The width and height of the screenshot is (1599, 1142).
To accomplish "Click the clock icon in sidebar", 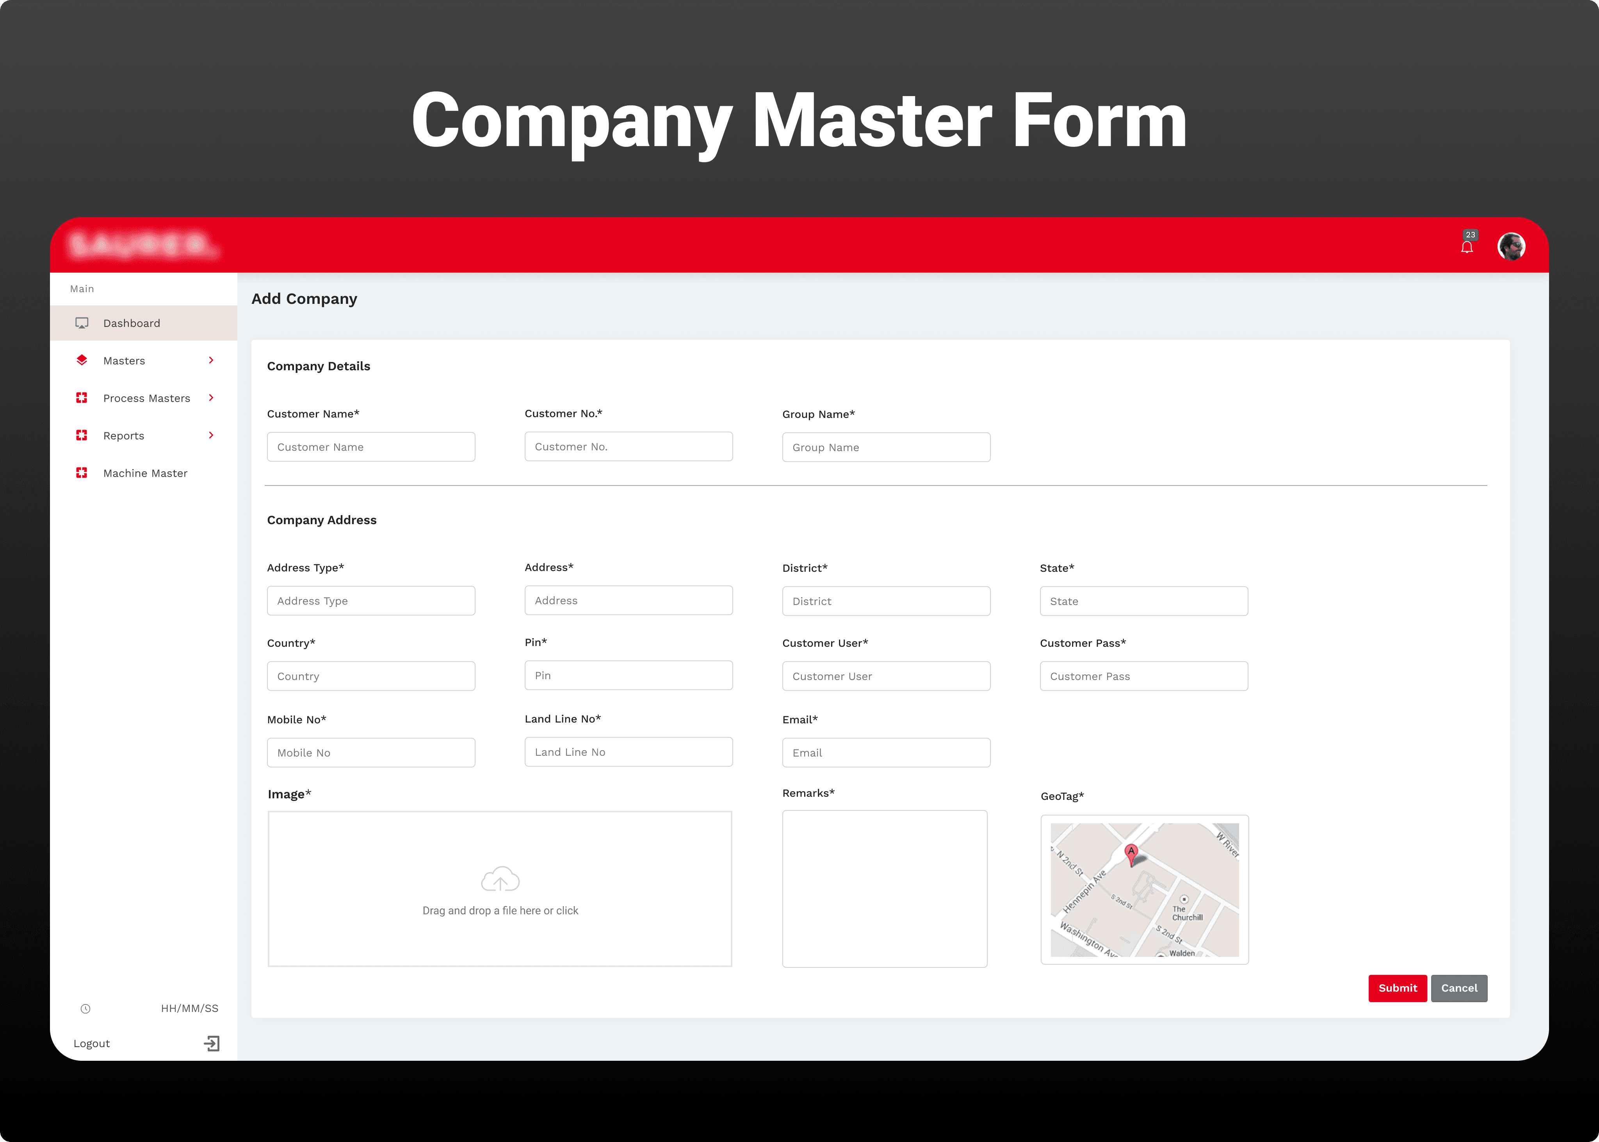I will (x=86, y=1008).
